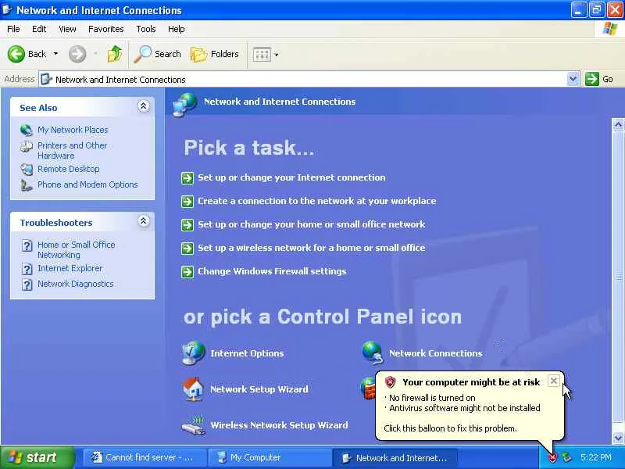The width and height of the screenshot is (625, 469).
Task: Click the Windows Firewall brick wall icon
Action: pos(368,388)
